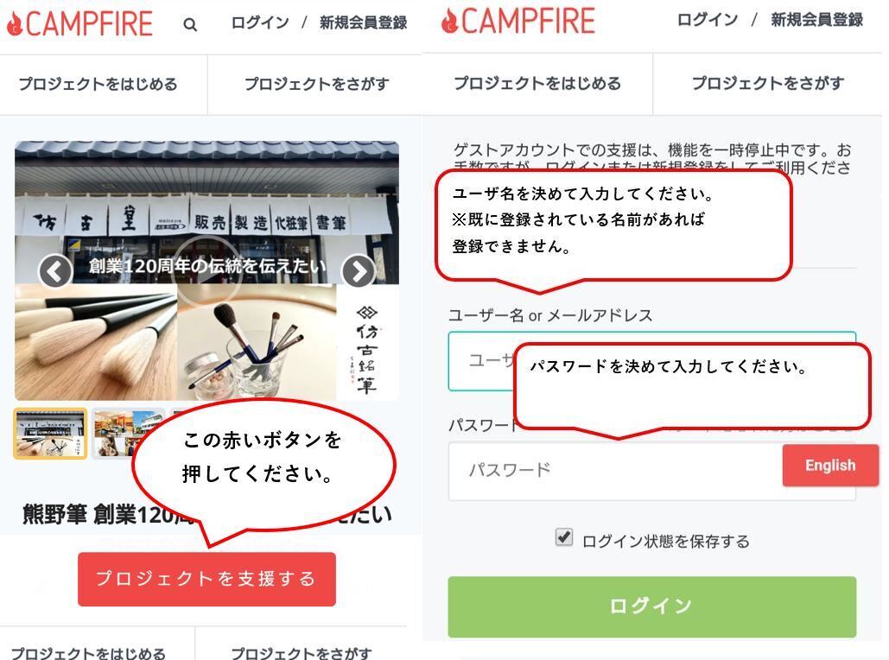
Task: Play the project video
Action: pos(207,270)
